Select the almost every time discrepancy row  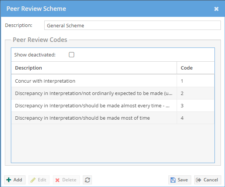coord(113,105)
